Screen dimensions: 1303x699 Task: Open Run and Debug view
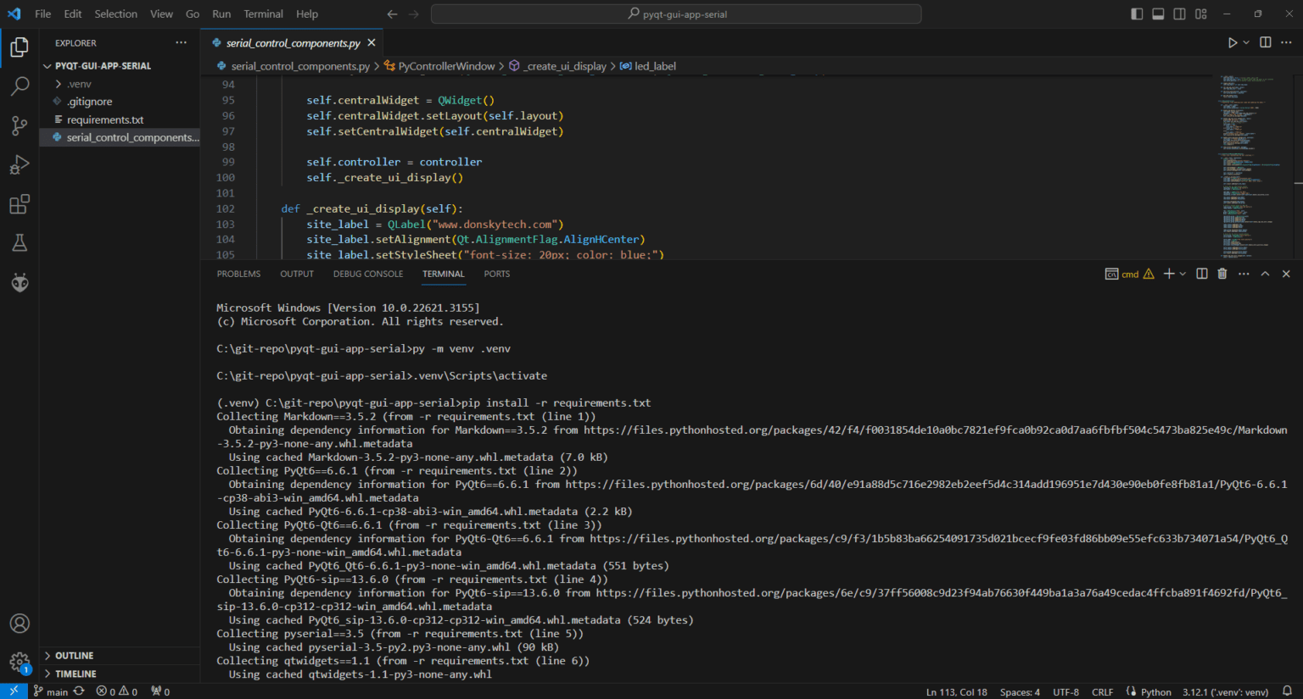20,165
